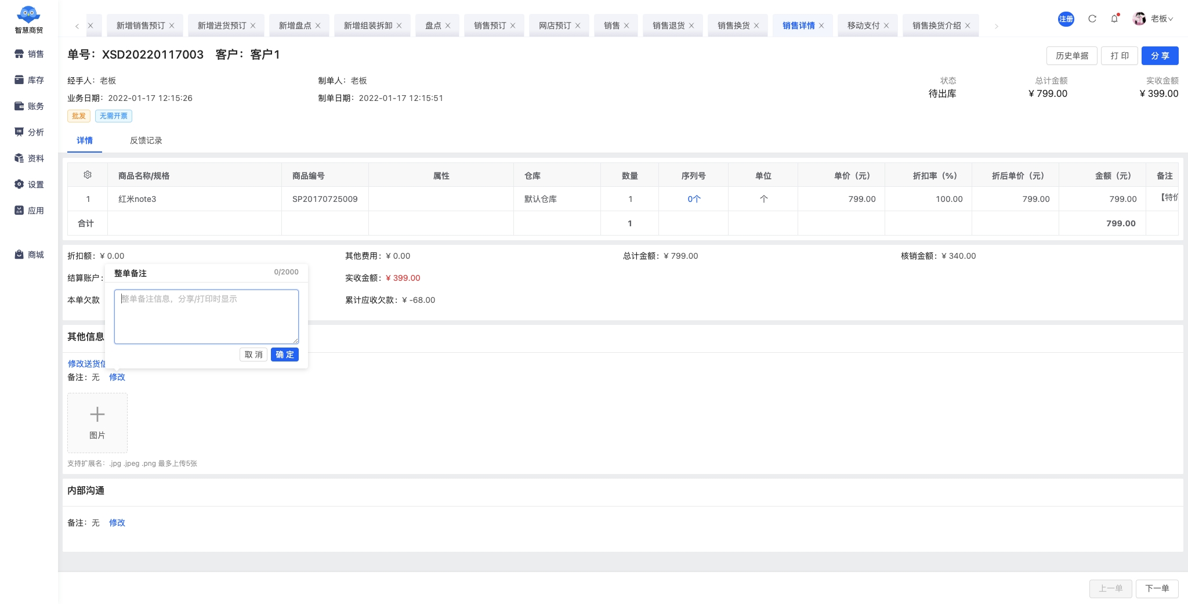The image size is (1188, 604).
Task: Close the 新增盘点 tab
Action: pyautogui.click(x=318, y=26)
